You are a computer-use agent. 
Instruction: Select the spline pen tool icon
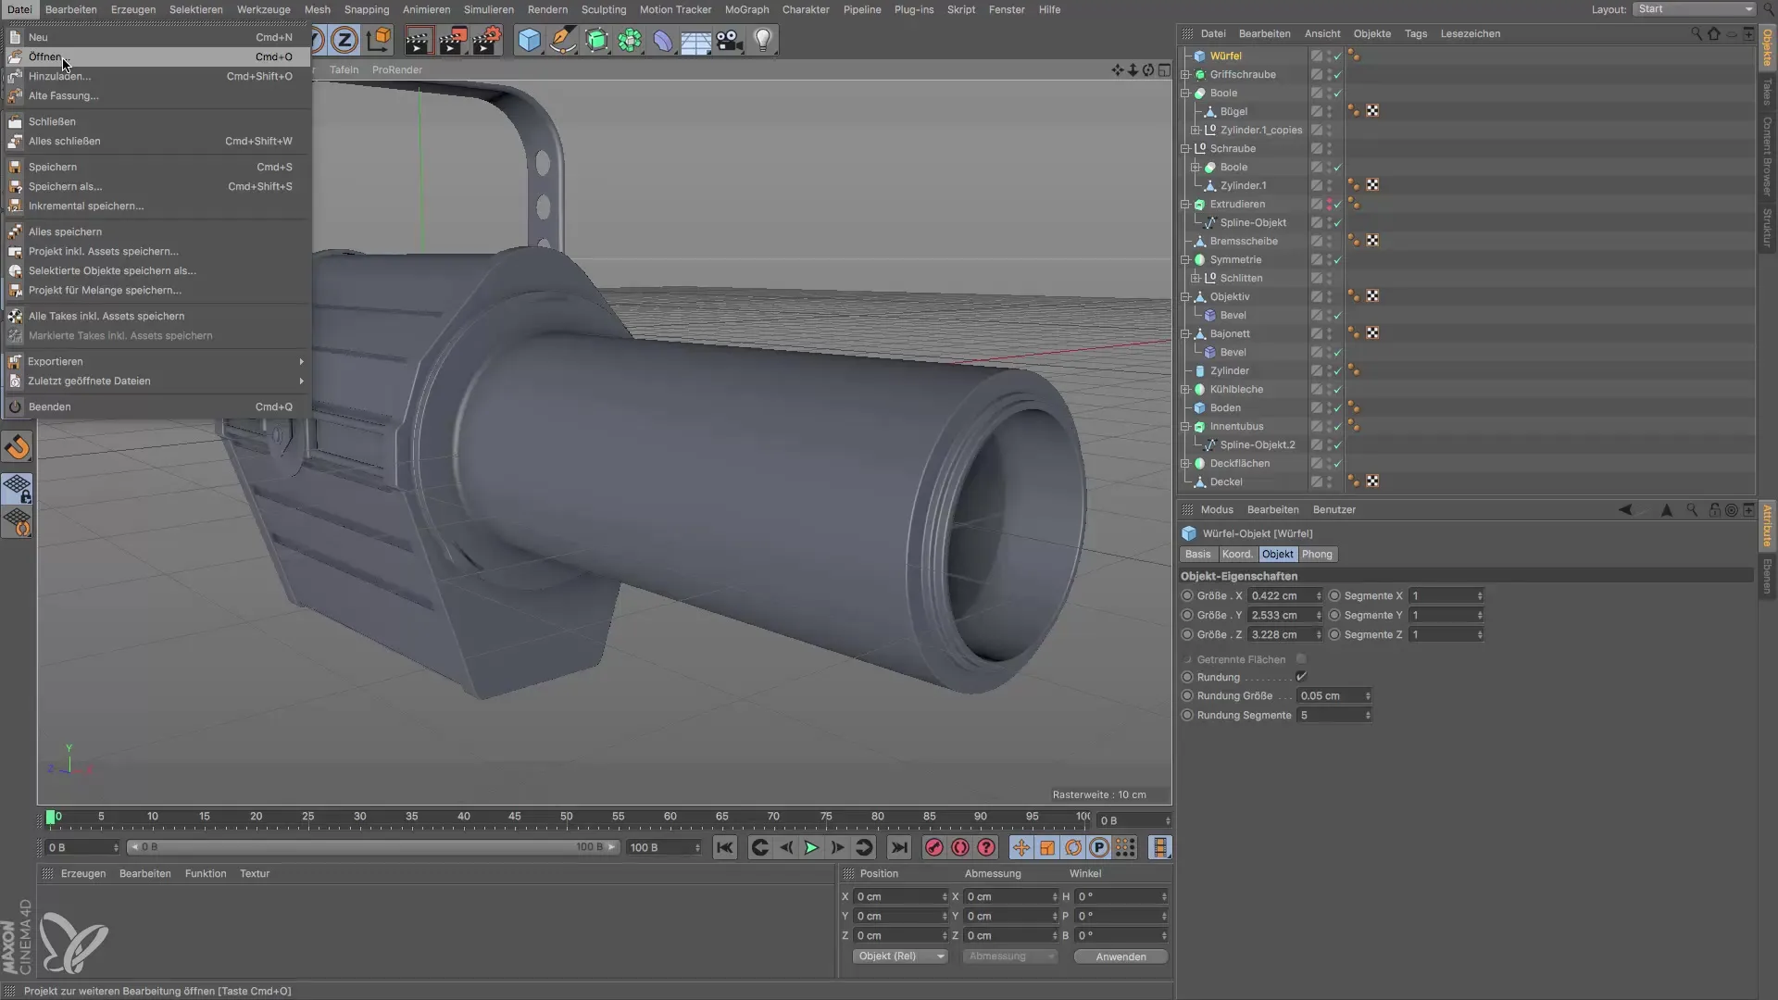pyautogui.click(x=562, y=40)
